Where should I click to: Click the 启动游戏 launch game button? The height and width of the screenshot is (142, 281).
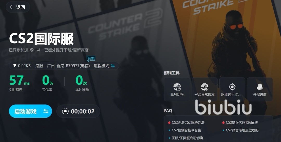25,111
